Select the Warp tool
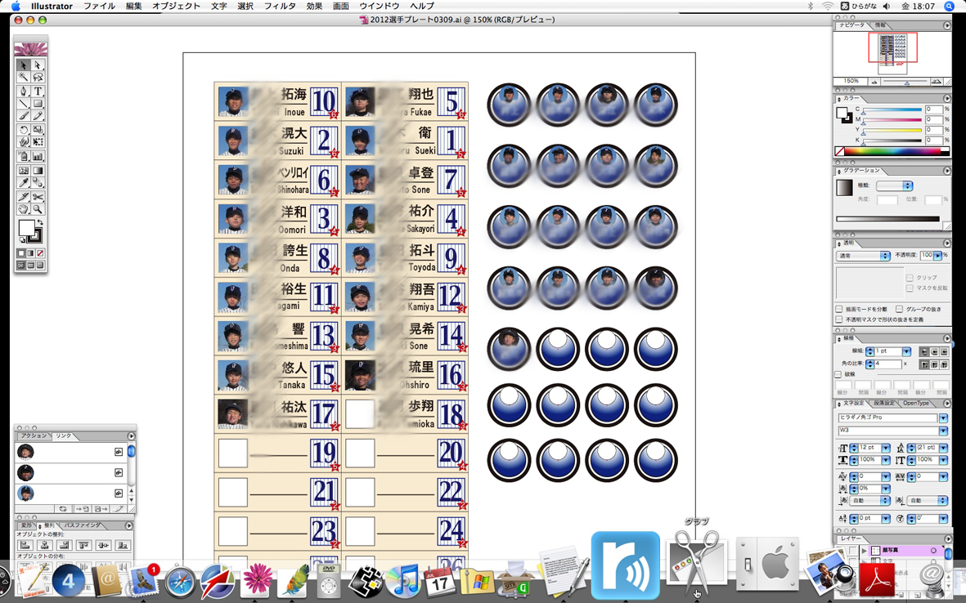The width and height of the screenshot is (966, 603). 24,142
